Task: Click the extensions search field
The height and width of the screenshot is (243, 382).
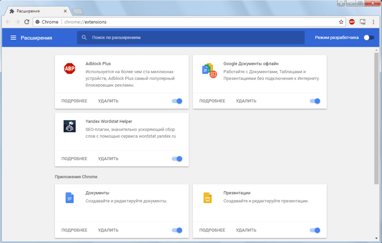Action: click(x=190, y=37)
